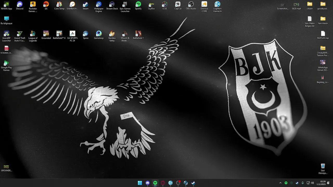Click the Steam system tray icon
The height and width of the screenshot is (187, 333).
pyautogui.click(x=297, y=183)
